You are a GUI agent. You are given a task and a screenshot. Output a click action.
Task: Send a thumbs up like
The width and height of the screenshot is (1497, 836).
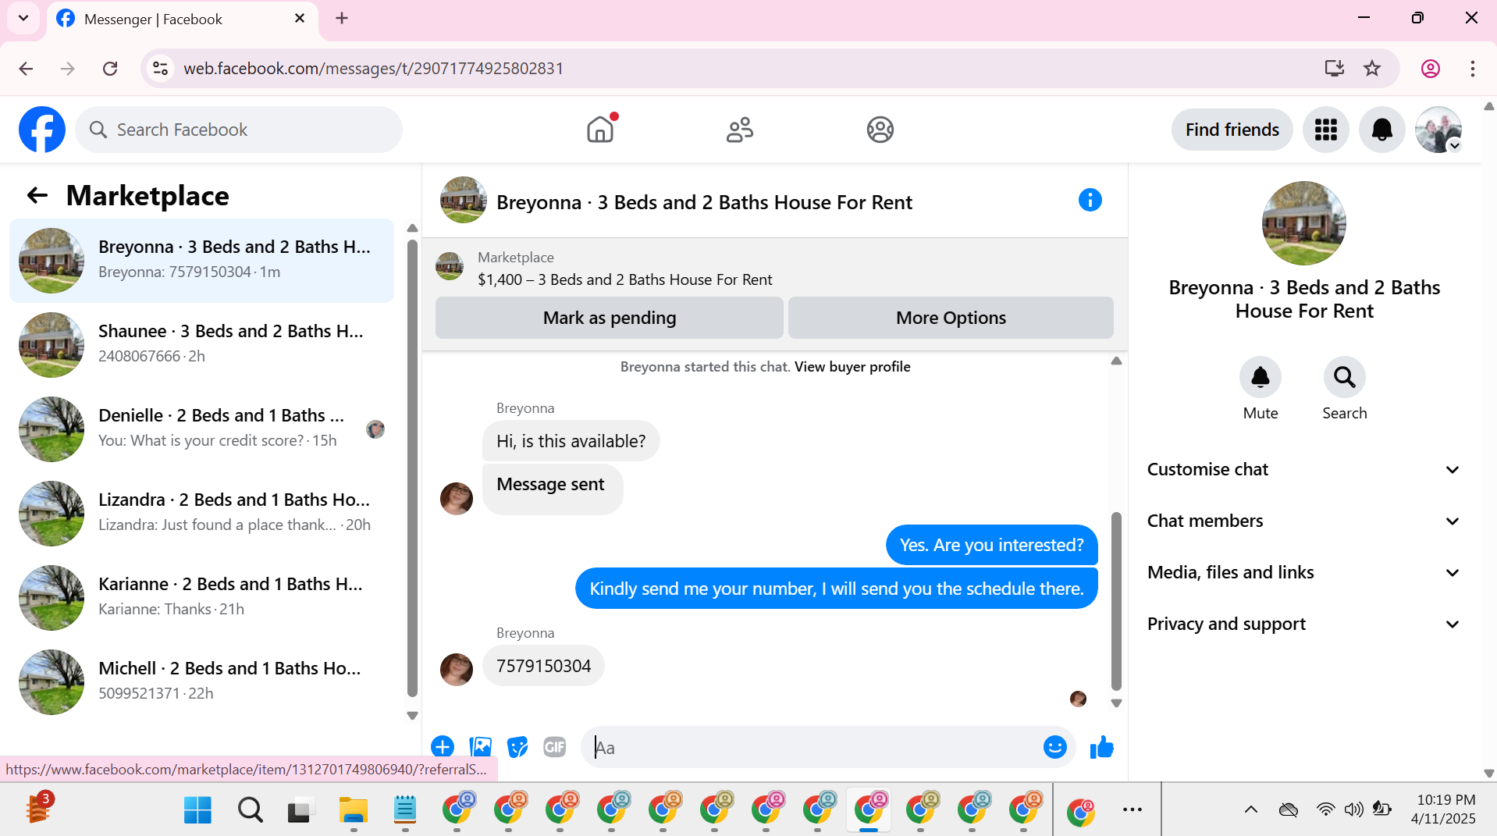1101,747
